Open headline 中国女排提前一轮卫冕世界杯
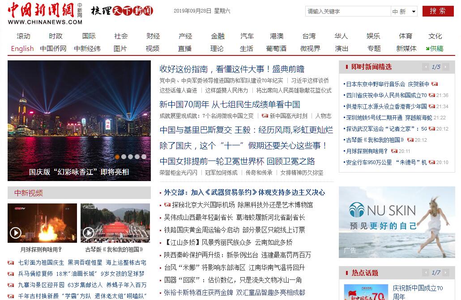The height and width of the screenshot is (300, 461). 237,161
